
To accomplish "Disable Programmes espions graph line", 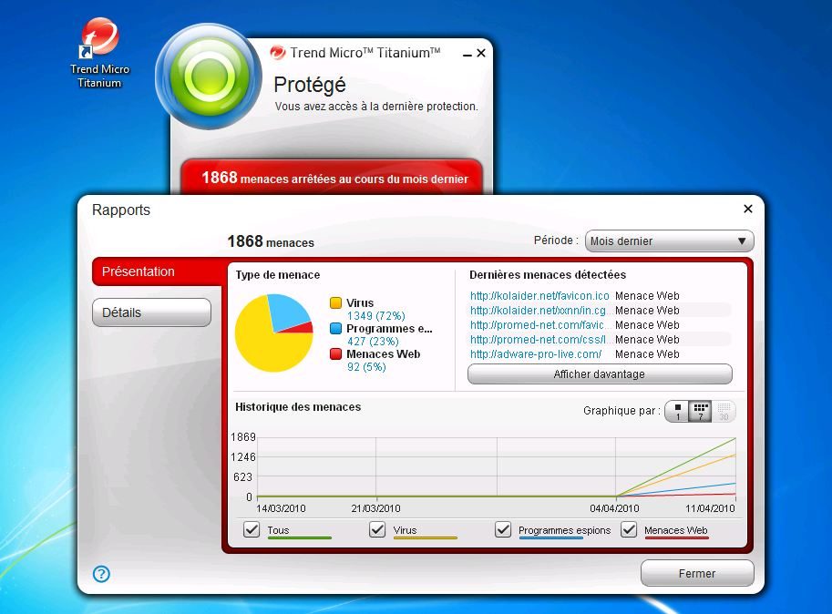I will tap(503, 529).
